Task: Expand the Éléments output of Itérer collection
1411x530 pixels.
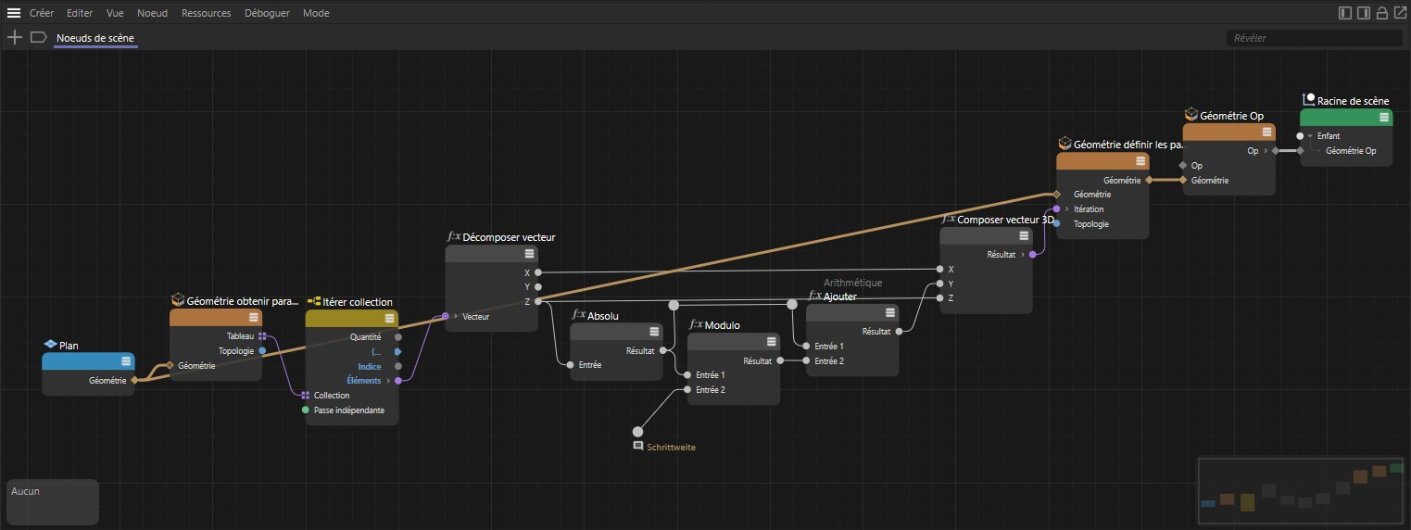Action: (x=388, y=381)
